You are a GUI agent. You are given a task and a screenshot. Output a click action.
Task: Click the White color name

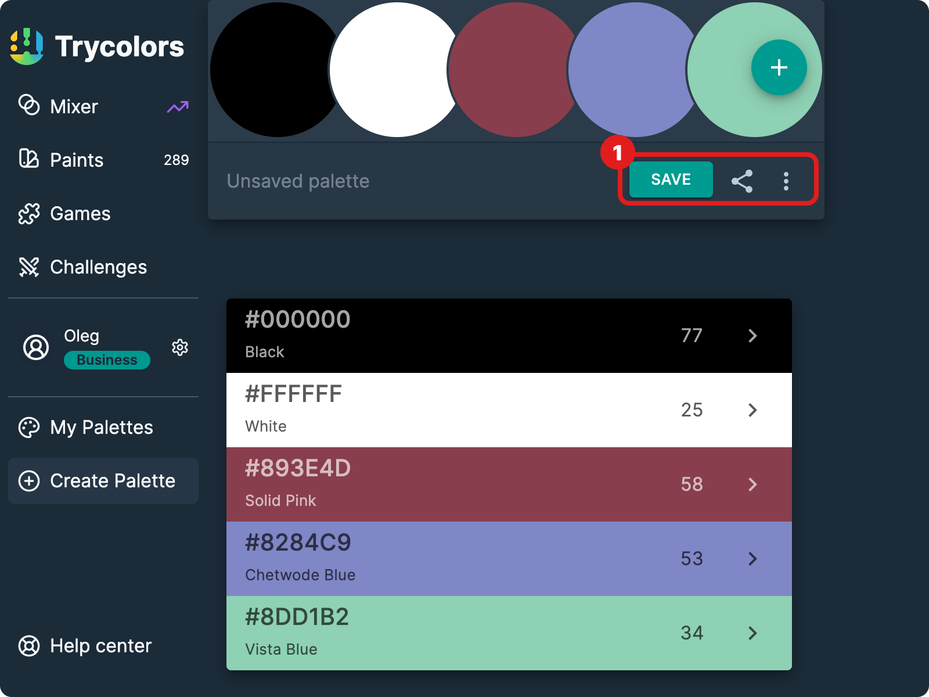tap(266, 426)
